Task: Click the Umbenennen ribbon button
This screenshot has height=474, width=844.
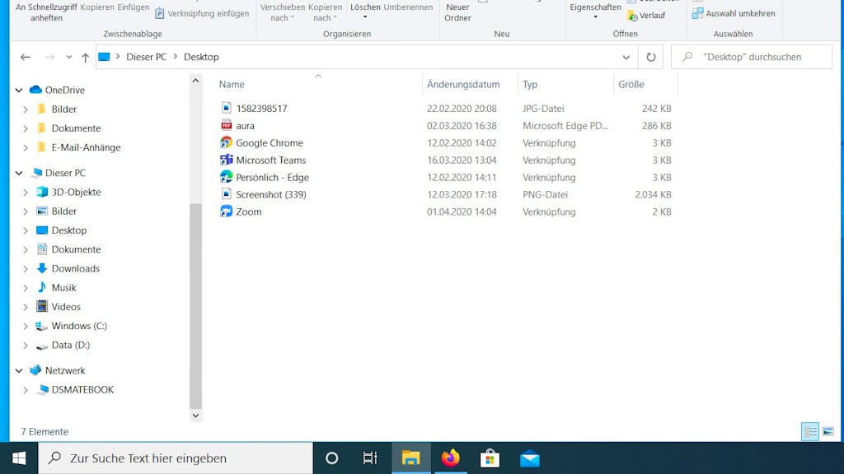Action: (408, 7)
